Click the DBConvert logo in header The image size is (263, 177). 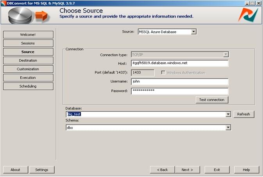point(248,15)
